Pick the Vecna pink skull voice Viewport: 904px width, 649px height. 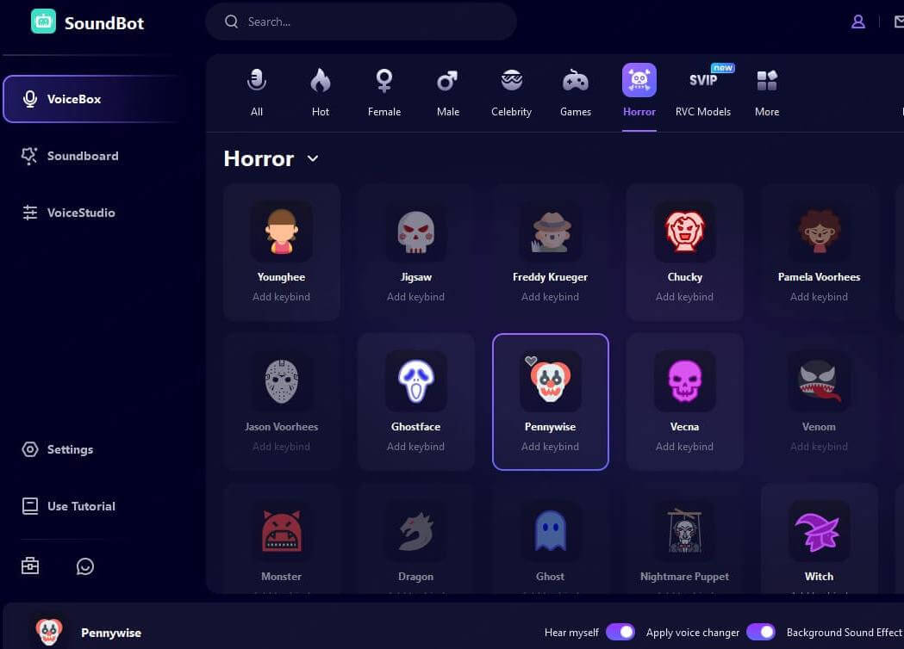684,381
